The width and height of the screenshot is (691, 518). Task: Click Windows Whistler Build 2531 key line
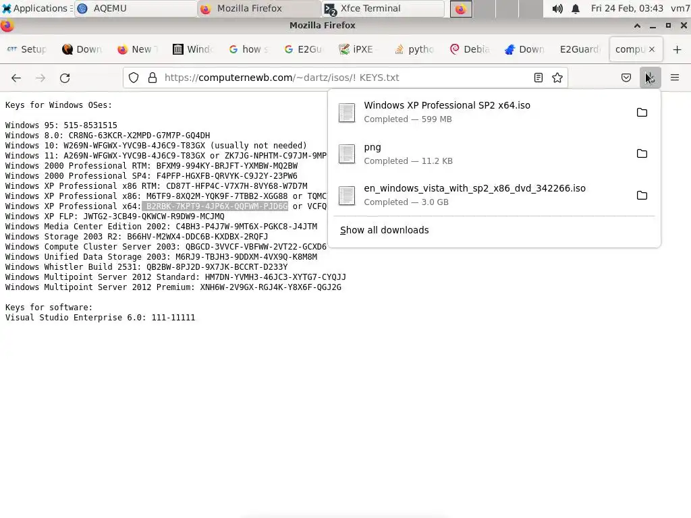(146, 267)
